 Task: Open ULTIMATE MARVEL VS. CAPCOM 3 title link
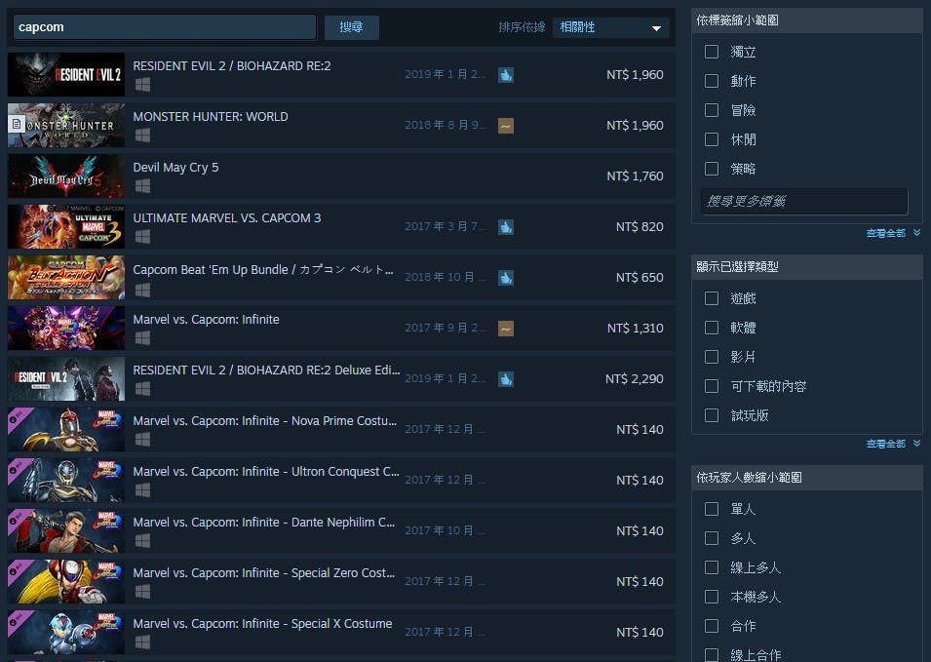click(227, 217)
